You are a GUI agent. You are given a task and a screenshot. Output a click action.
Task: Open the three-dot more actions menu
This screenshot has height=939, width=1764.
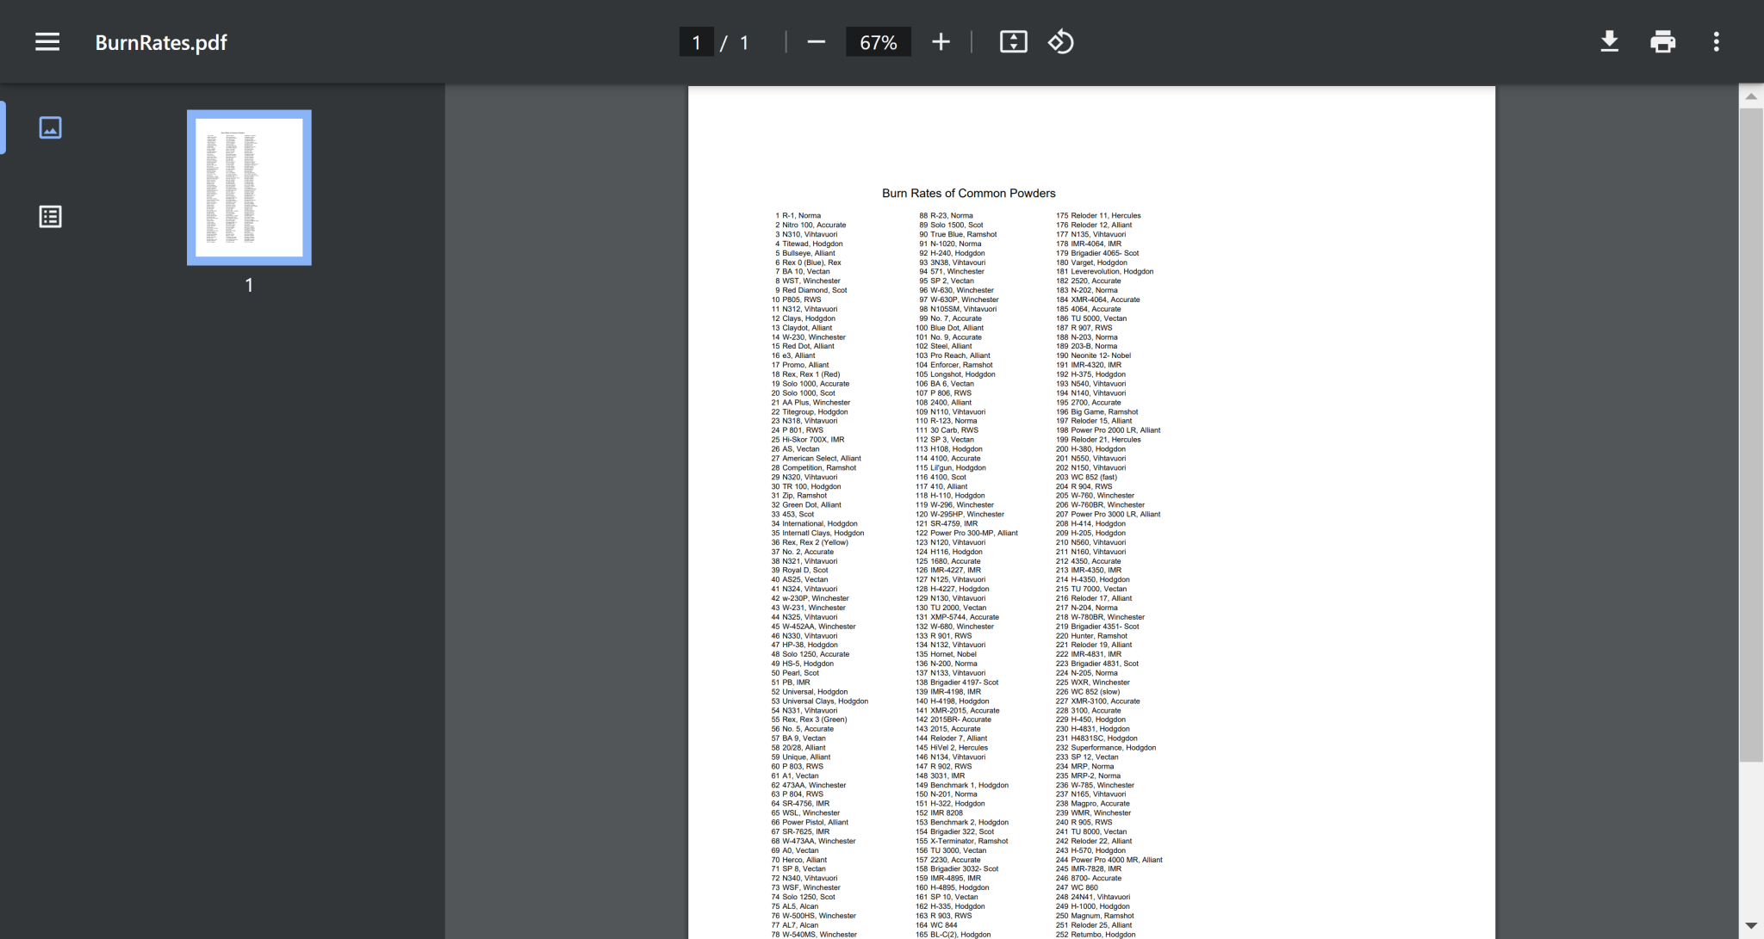[x=1716, y=42]
